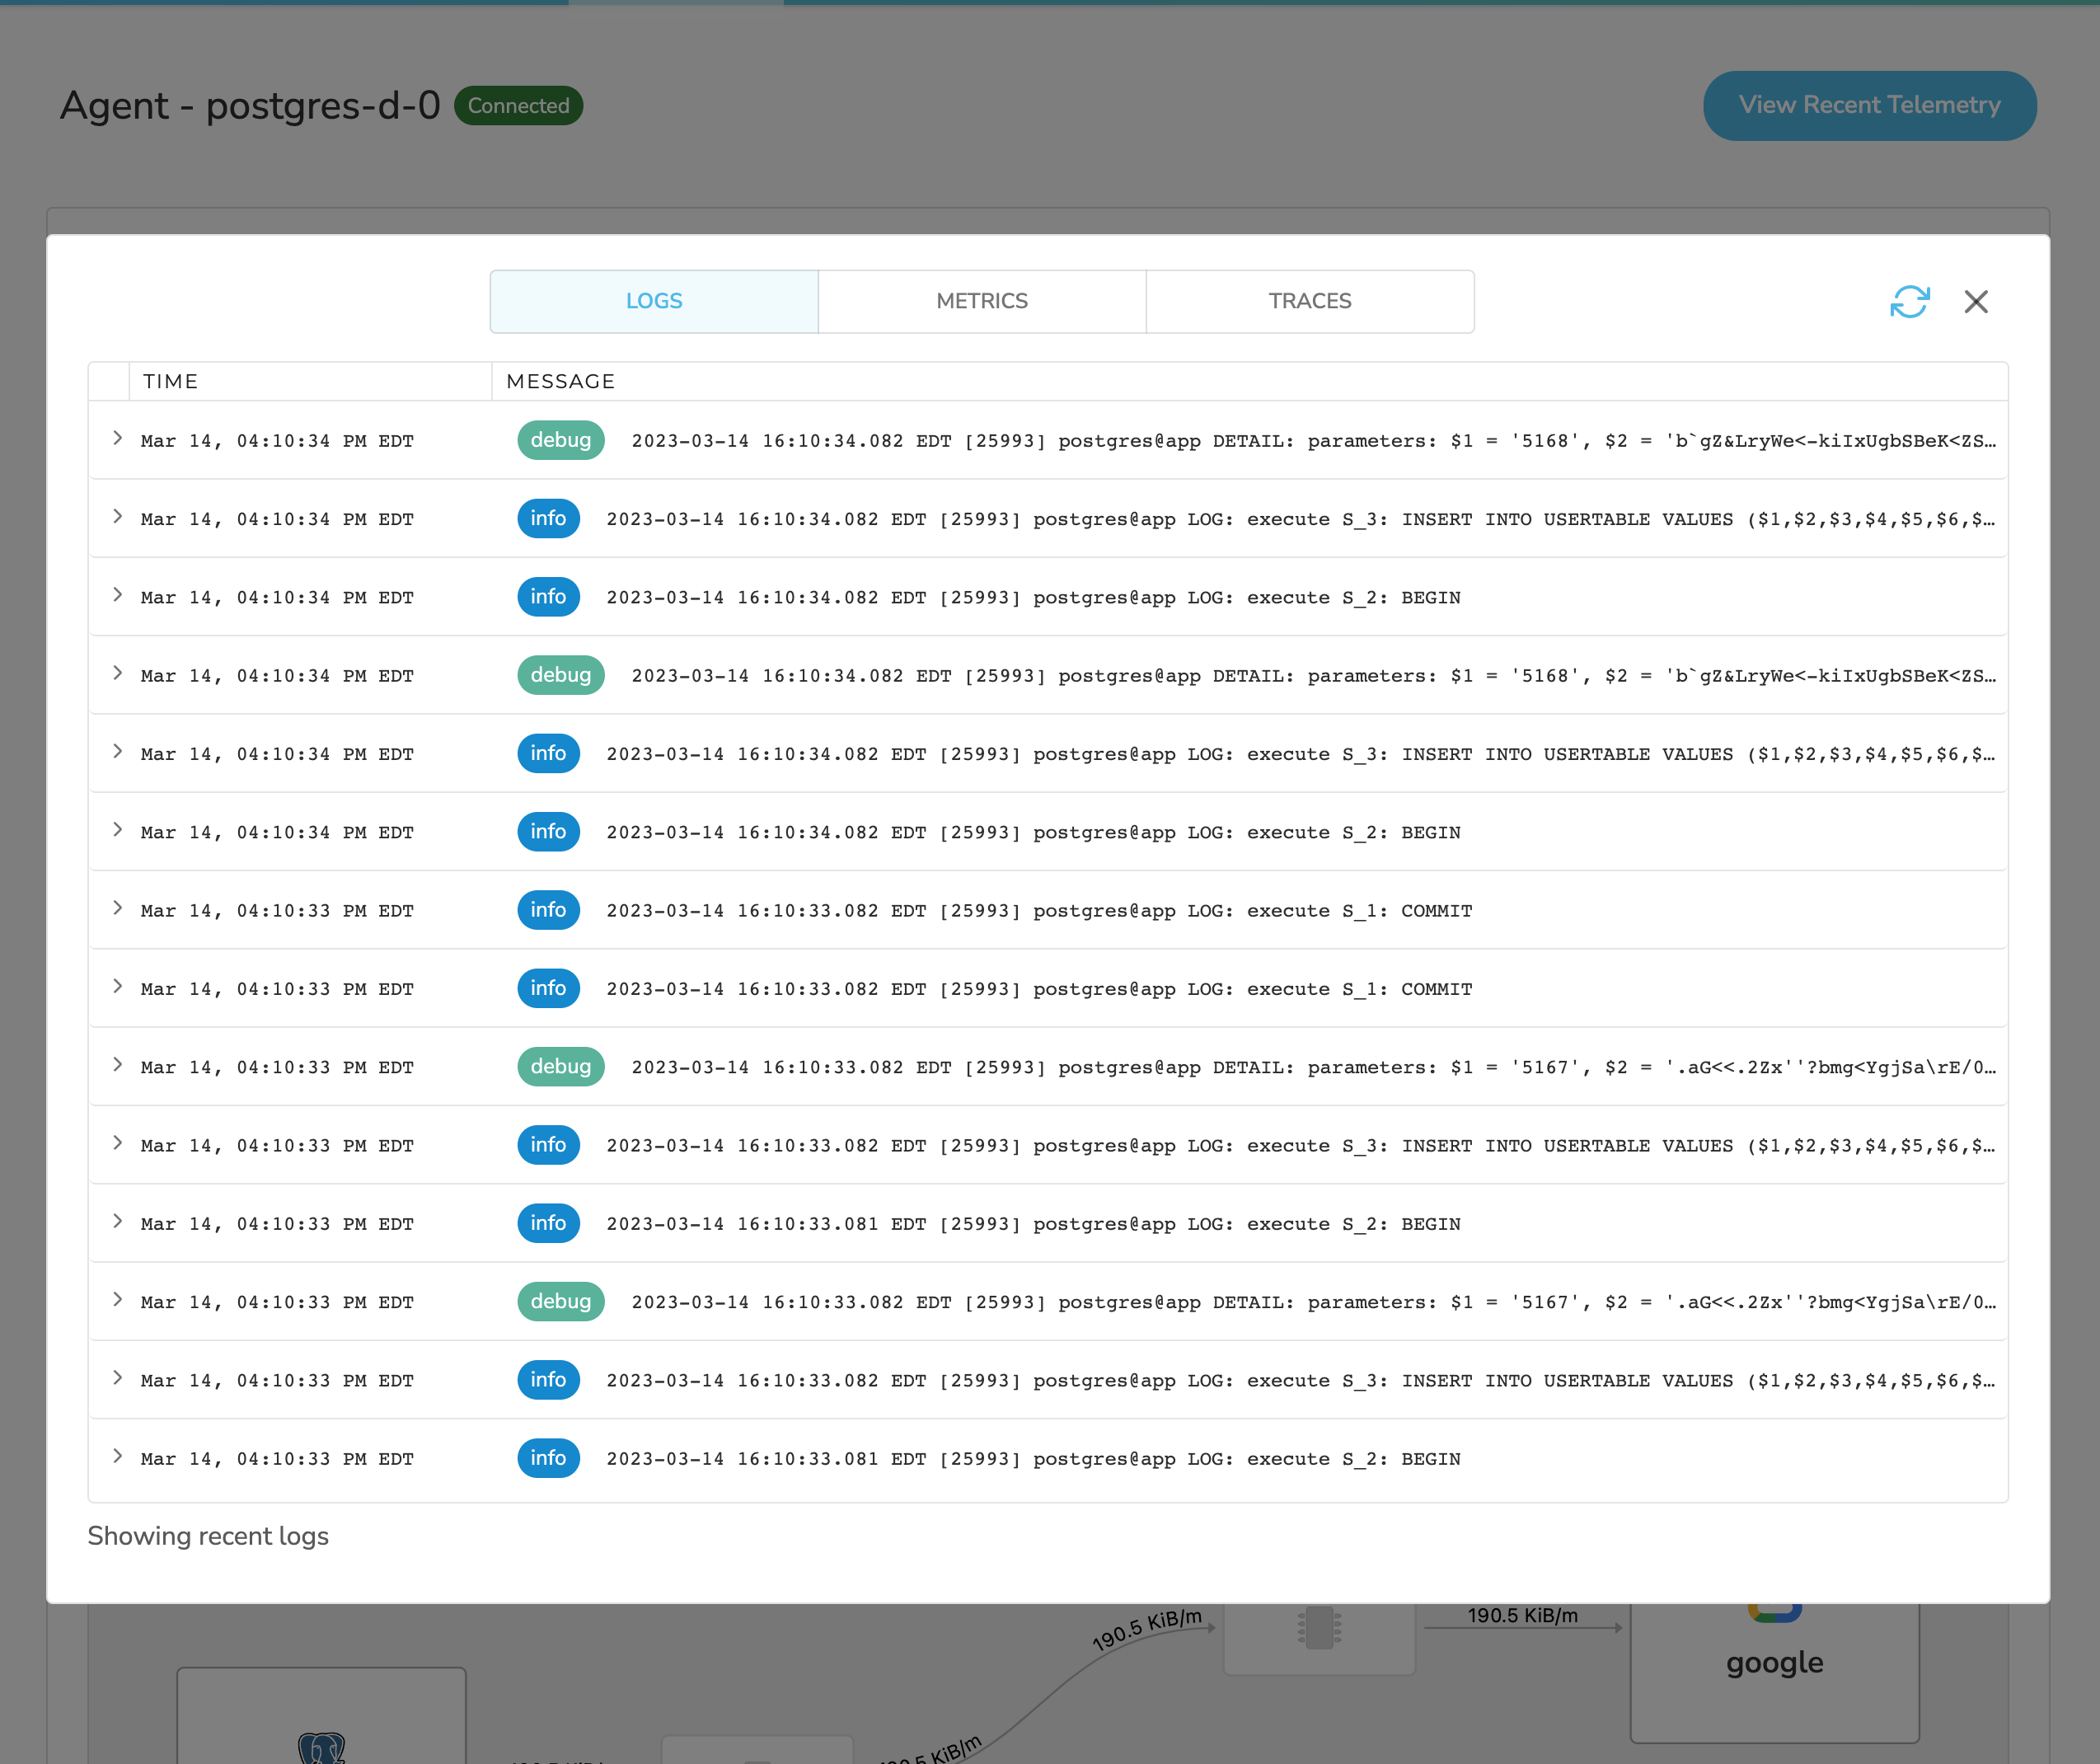The width and height of the screenshot is (2100, 1764).
Task: Click the info badge on the last BEGIN row
Action: (548, 1458)
